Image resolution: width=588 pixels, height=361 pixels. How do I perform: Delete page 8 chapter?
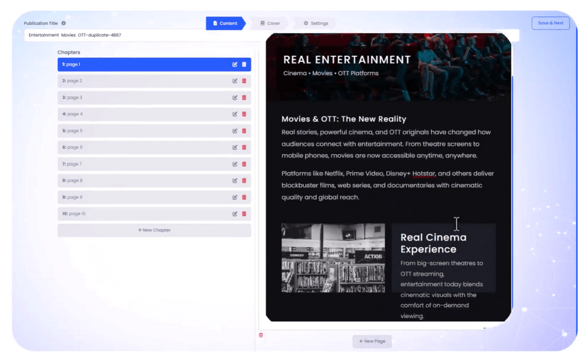pos(244,180)
